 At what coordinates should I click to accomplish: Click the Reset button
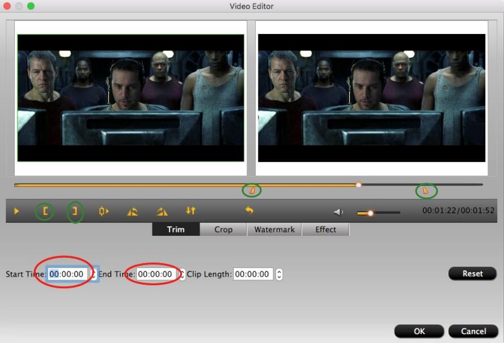pyautogui.click(x=472, y=273)
